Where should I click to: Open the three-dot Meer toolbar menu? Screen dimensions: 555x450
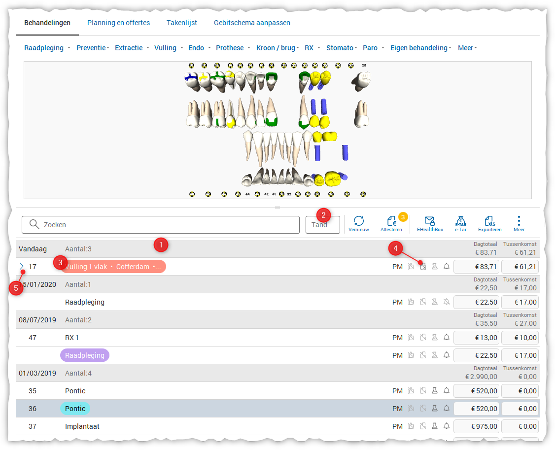pos(519,221)
